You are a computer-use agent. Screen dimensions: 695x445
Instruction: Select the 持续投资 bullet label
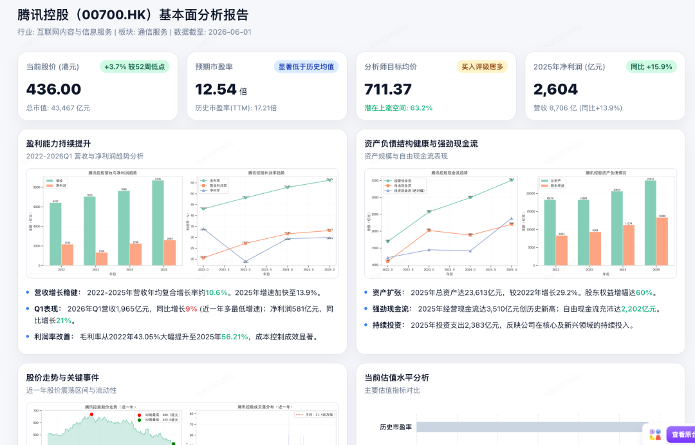(x=389, y=325)
